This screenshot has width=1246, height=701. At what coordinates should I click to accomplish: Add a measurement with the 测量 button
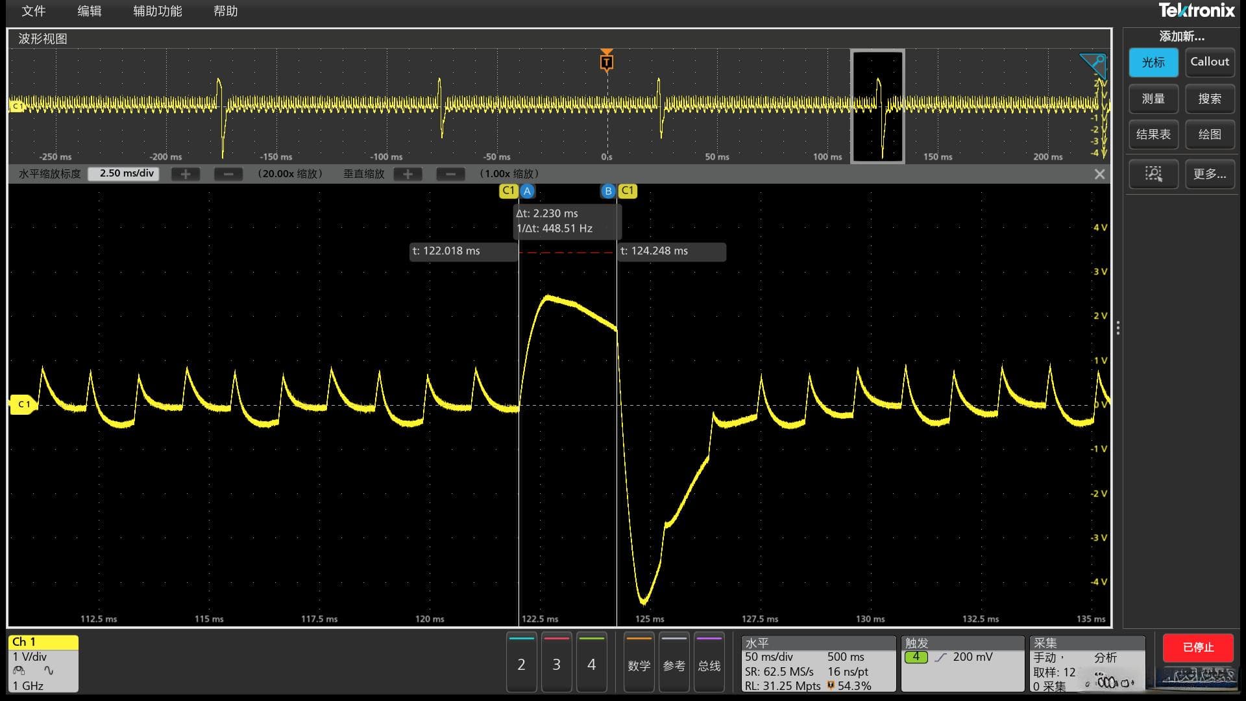(1153, 99)
